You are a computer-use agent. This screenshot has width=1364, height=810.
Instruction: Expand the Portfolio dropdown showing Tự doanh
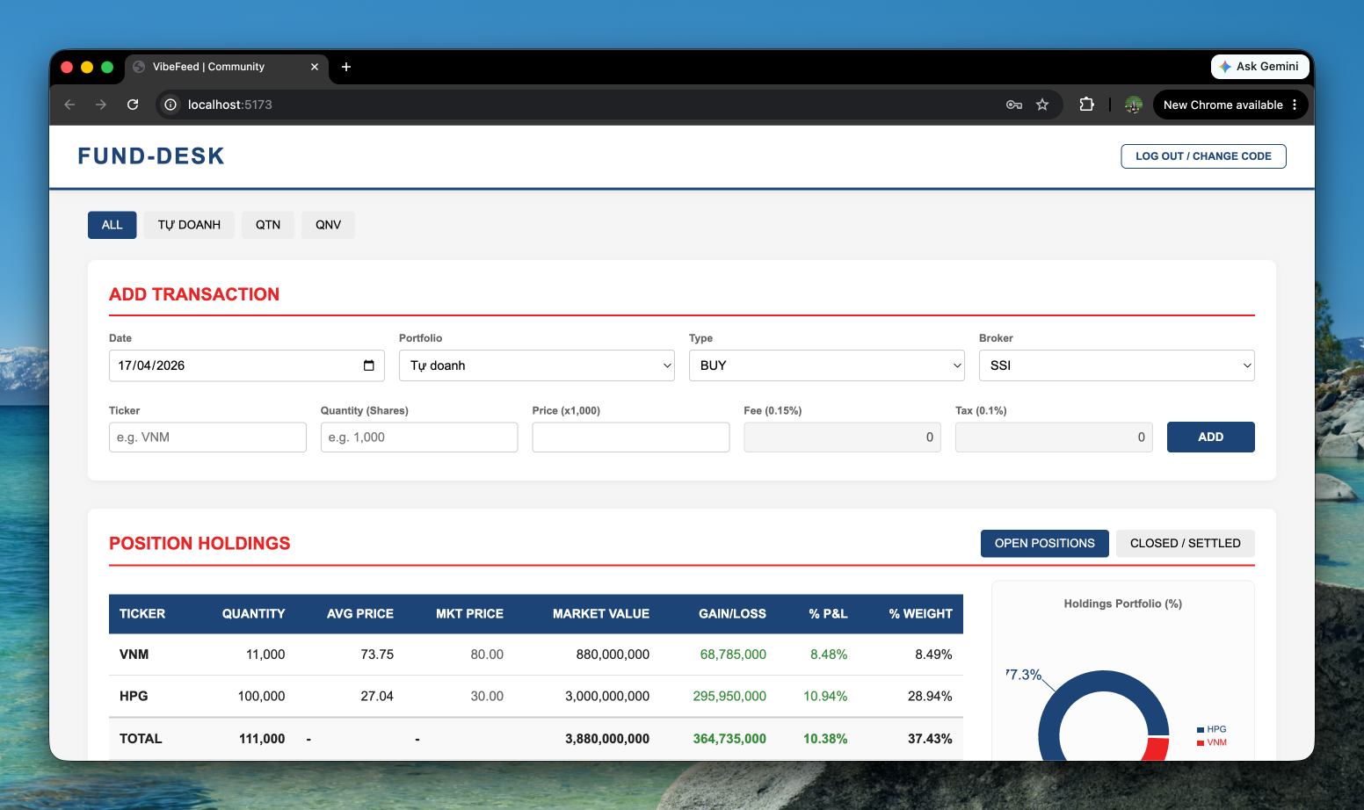coord(536,365)
